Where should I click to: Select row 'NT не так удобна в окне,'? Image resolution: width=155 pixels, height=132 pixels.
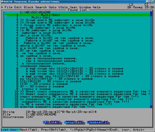(x=77, y=51)
